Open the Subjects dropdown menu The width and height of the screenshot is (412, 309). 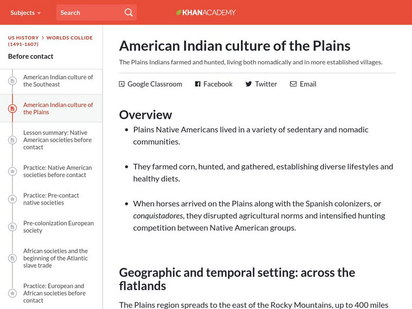[x=26, y=12]
